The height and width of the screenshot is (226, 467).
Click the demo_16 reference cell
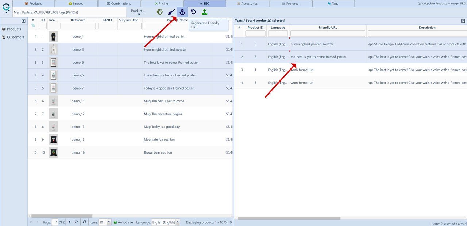tap(78, 152)
